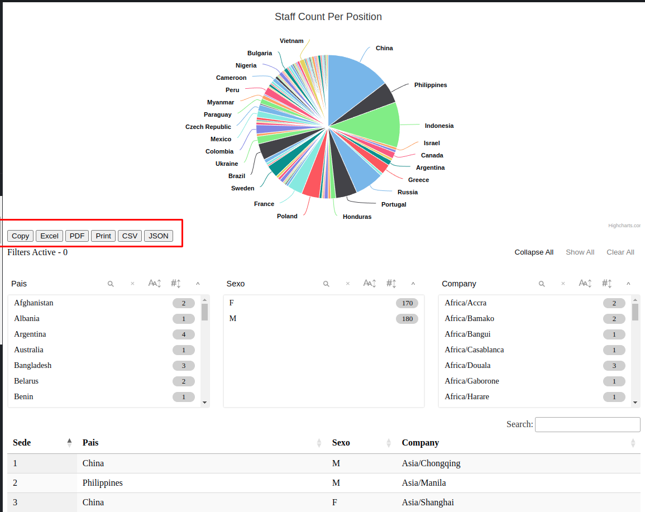Open the search in the Pais filter panel
645x512 pixels.
111,284
